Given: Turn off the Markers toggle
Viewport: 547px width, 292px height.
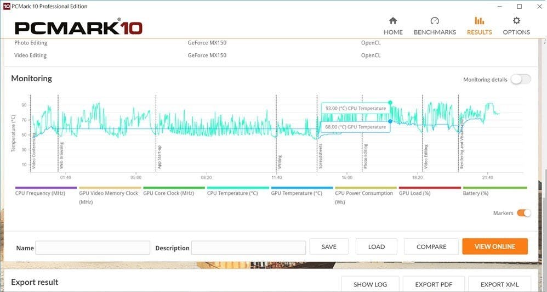Looking at the screenshot, I should tap(523, 213).
